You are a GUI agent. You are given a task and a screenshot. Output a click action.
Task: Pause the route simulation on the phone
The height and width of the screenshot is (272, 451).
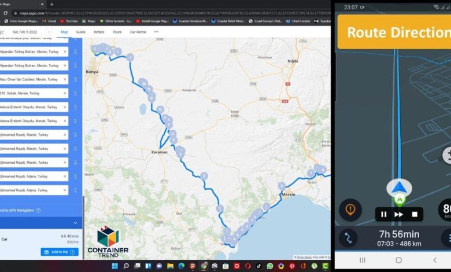coord(384,214)
